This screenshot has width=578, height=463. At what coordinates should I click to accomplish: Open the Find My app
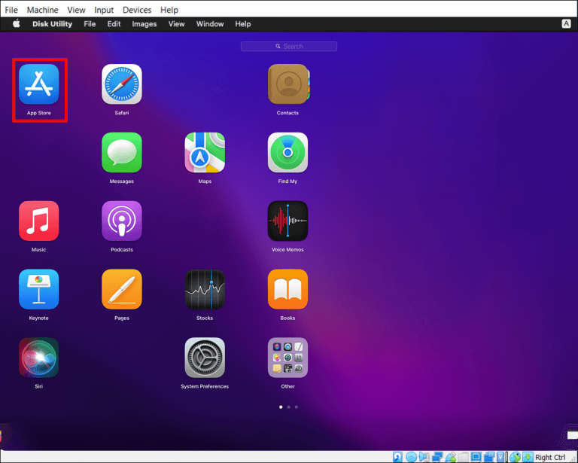(x=287, y=153)
